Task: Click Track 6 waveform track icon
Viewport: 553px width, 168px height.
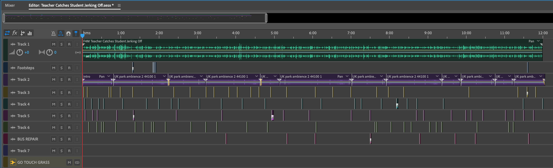Action: [x=12, y=128]
